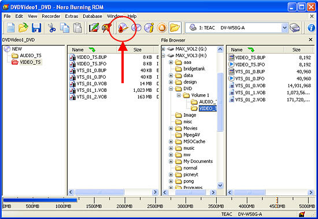Click the Save compilation floppy icon

point(36,28)
